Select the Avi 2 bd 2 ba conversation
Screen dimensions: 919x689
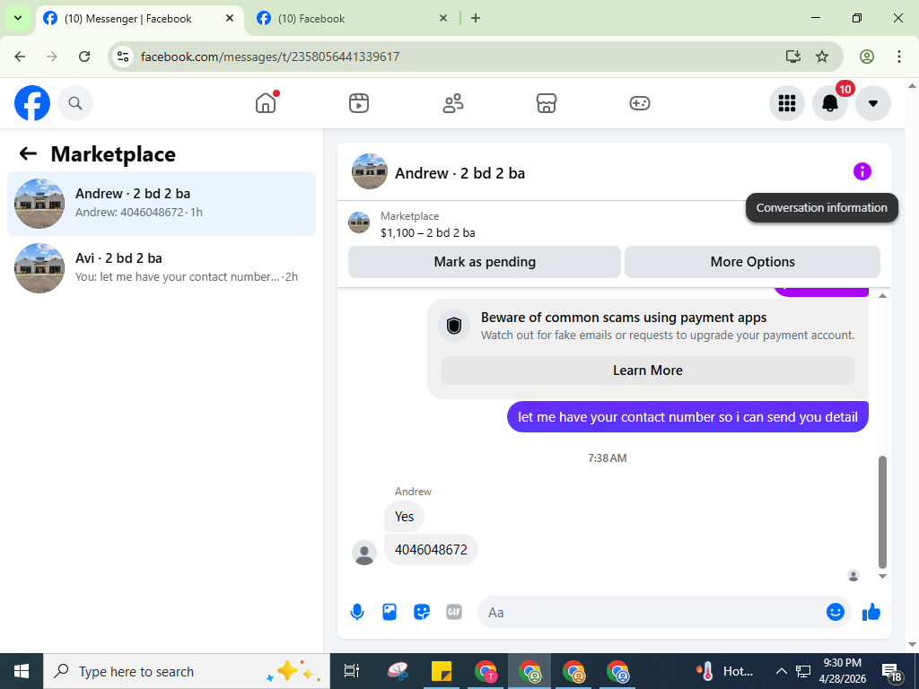click(x=162, y=267)
